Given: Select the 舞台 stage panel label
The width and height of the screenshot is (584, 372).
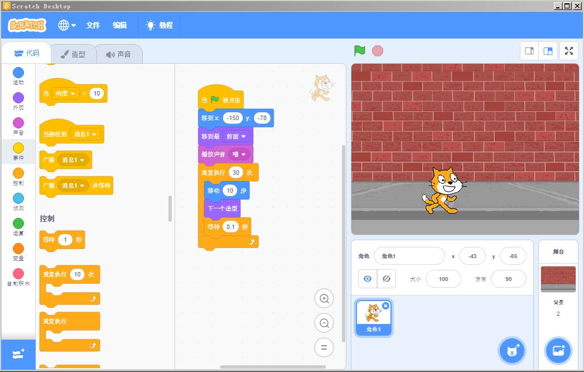Looking at the screenshot, I should [558, 252].
